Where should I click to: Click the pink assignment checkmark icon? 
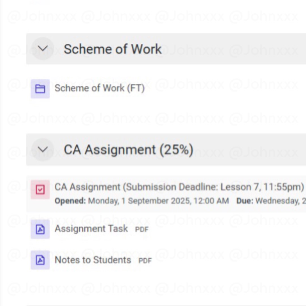point(40,190)
